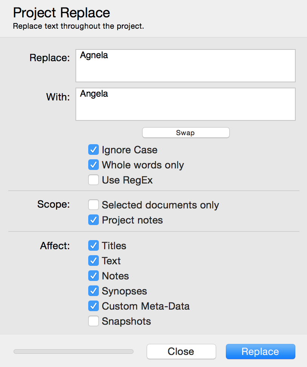Screen dimensions: 307x367
Task: Toggle the Text checkbox under Affect
Action: (93, 261)
